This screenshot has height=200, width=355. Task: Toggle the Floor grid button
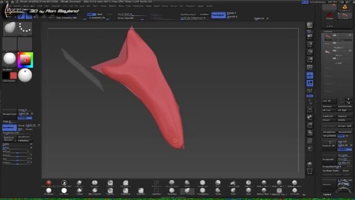pyautogui.click(x=310, y=76)
